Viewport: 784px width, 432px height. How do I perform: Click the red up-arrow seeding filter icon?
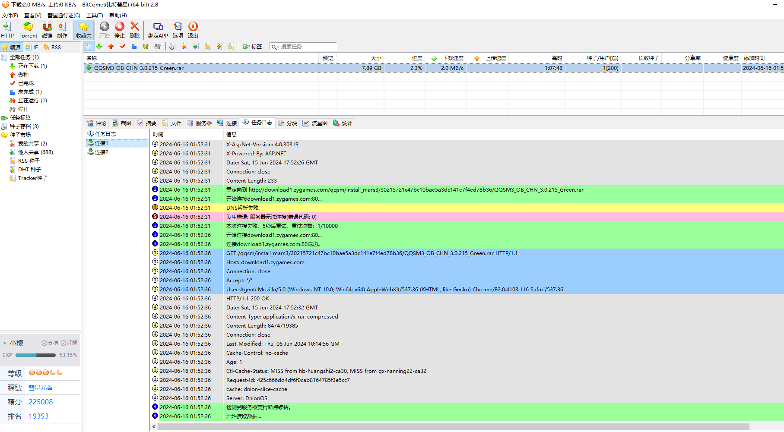point(111,46)
